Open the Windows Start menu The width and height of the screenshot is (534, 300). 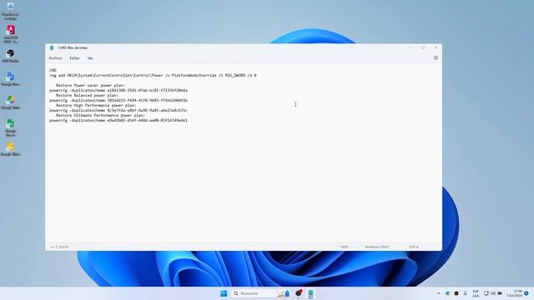click(224, 293)
